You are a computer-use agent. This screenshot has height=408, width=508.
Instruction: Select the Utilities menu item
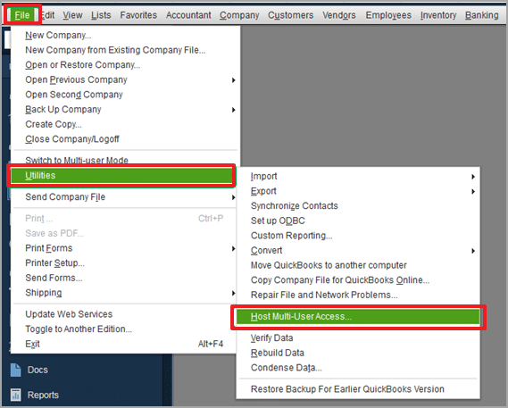pyautogui.click(x=121, y=176)
